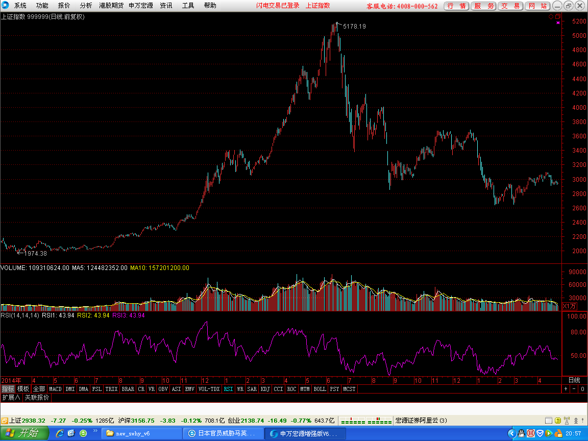The width and height of the screenshot is (588, 441).
Task: Select the 模板 tab
Action: pyautogui.click(x=23, y=389)
